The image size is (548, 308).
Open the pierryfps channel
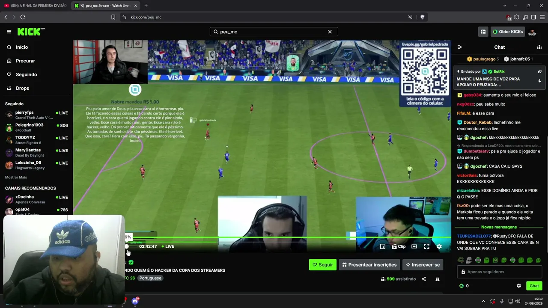[36, 115]
